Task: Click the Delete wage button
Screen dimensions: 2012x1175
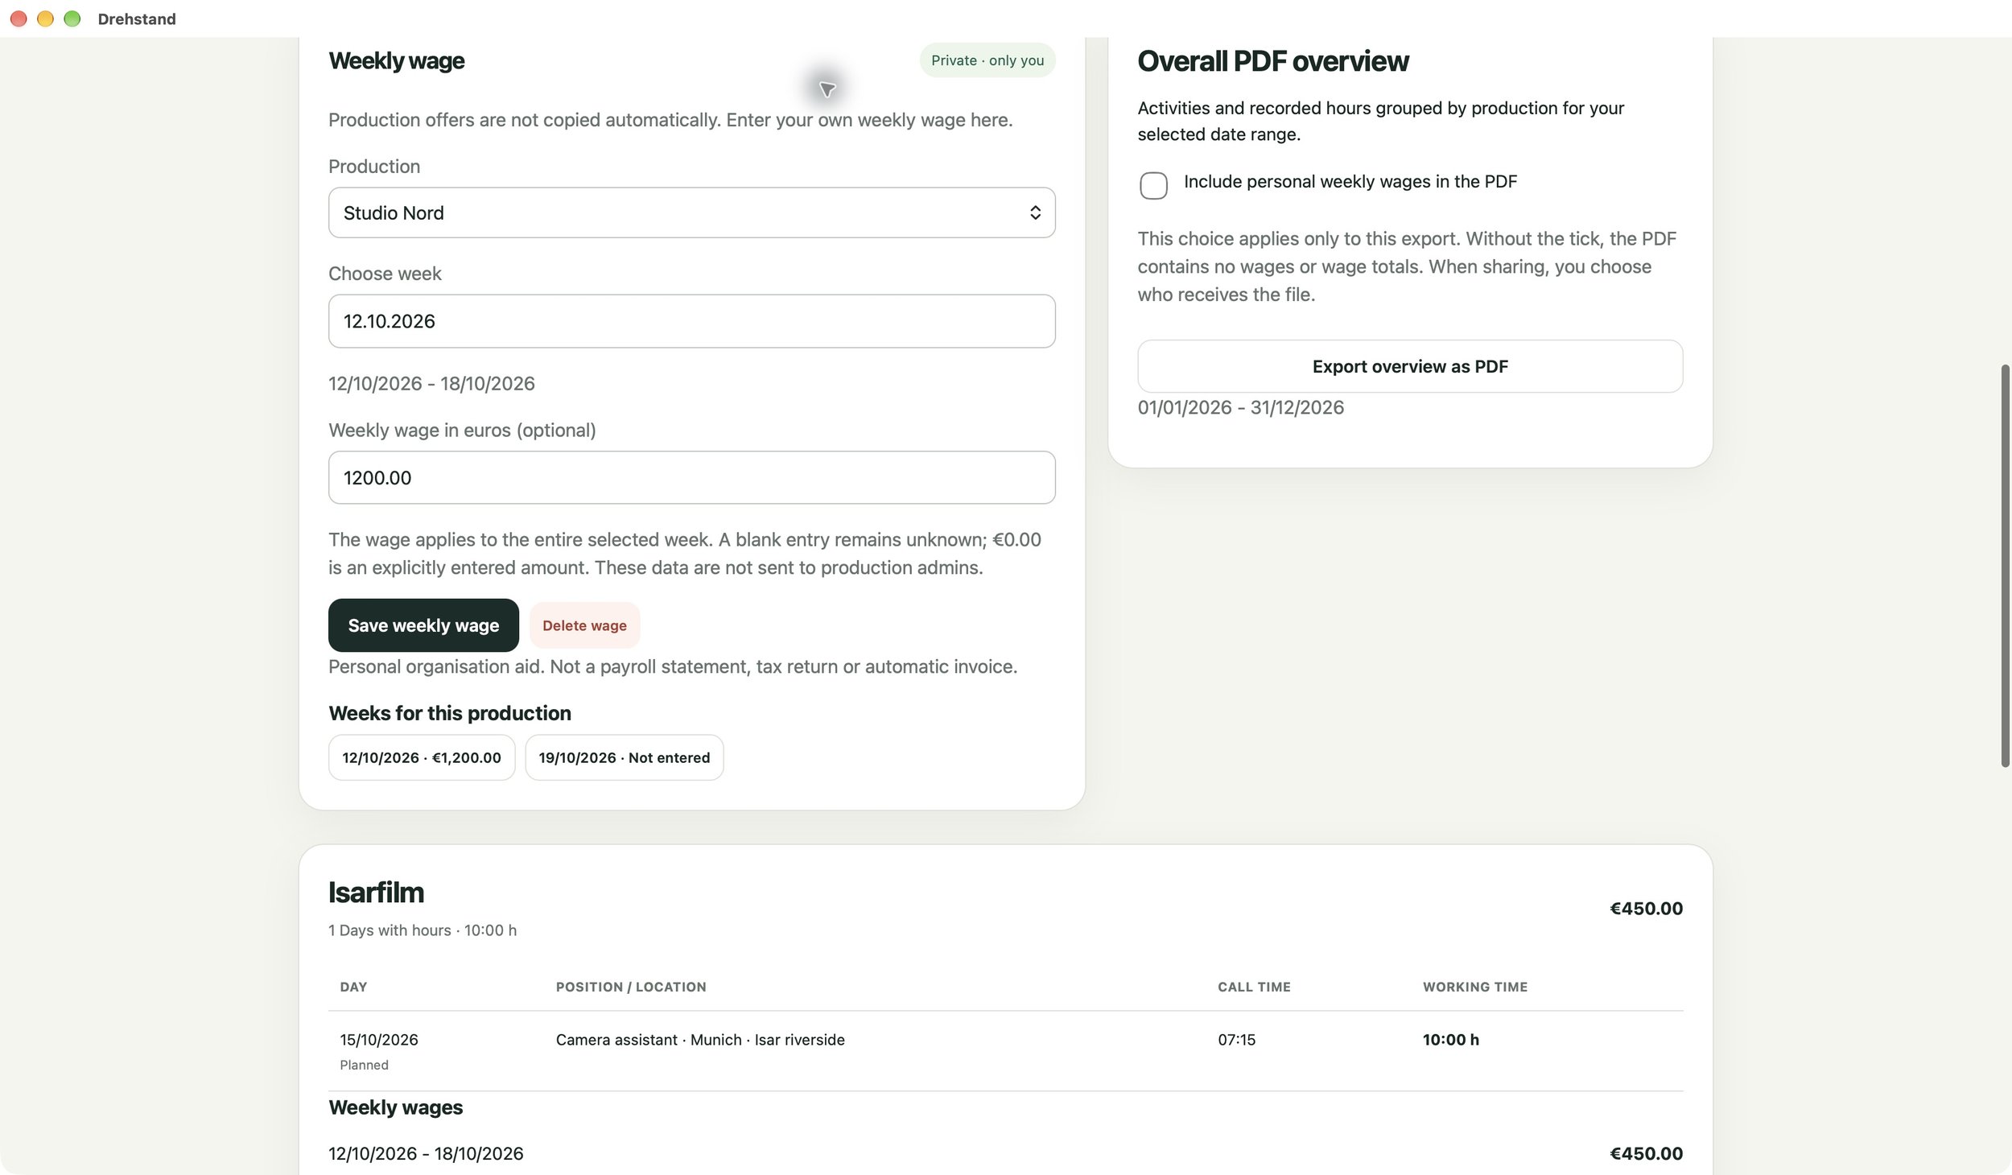Action: (x=584, y=625)
